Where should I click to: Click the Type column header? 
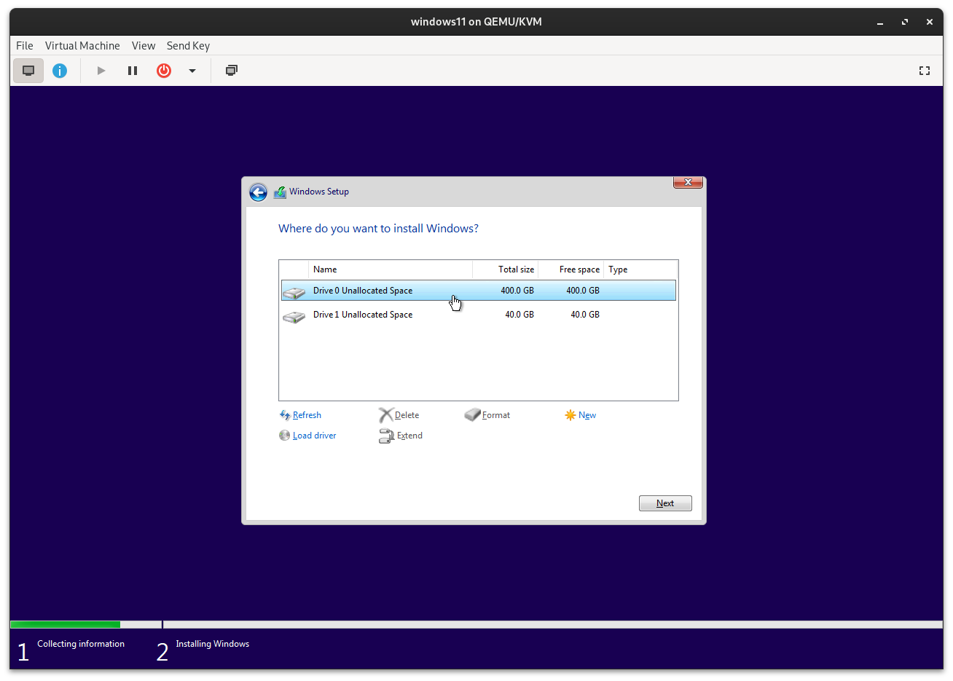(640, 269)
